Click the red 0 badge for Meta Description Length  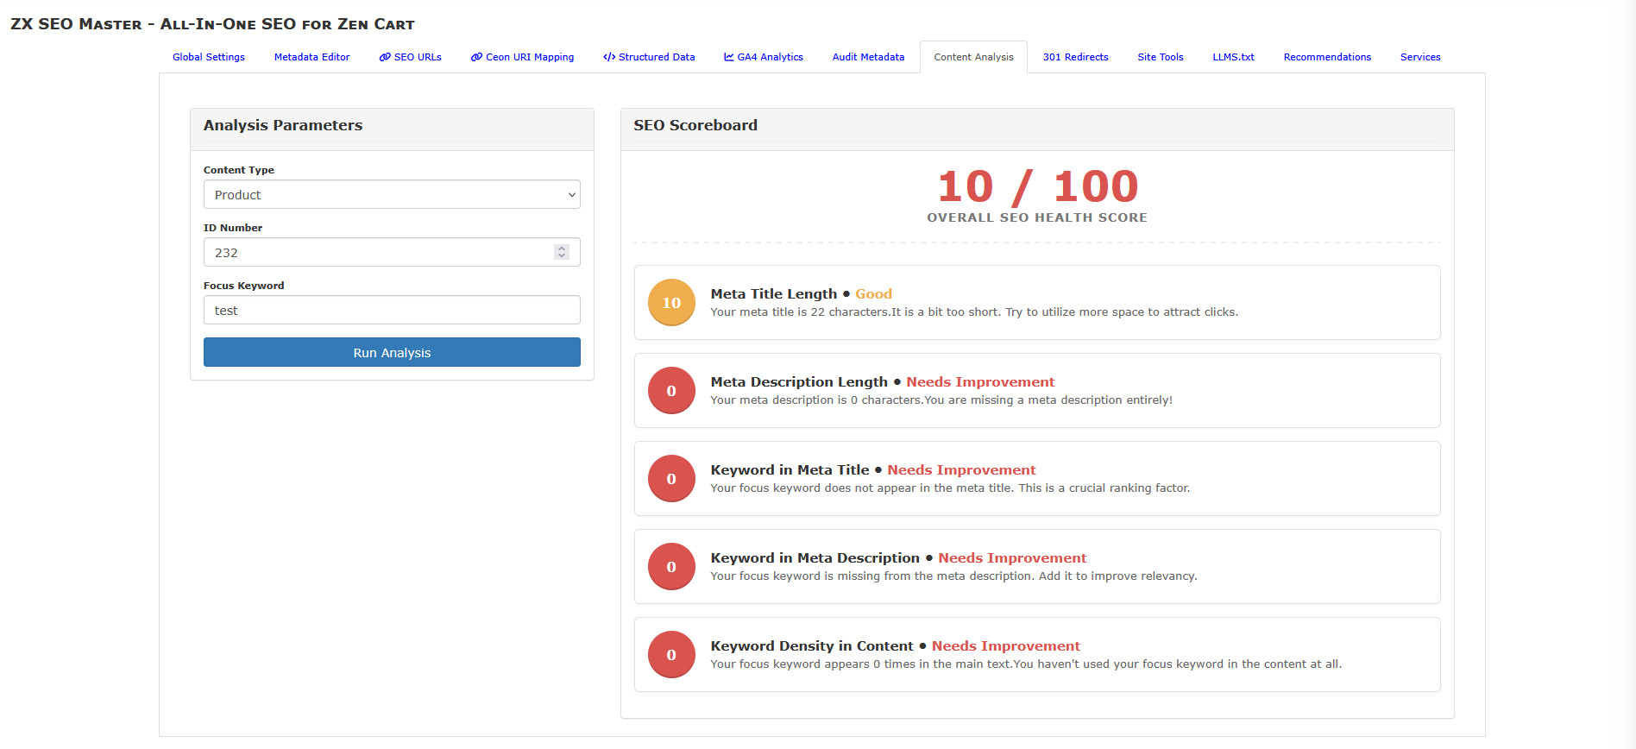pyautogui.click(x=671, y=391)
